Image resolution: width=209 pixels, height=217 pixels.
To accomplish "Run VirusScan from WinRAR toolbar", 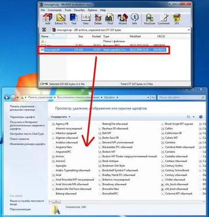I will click(149, 19).
